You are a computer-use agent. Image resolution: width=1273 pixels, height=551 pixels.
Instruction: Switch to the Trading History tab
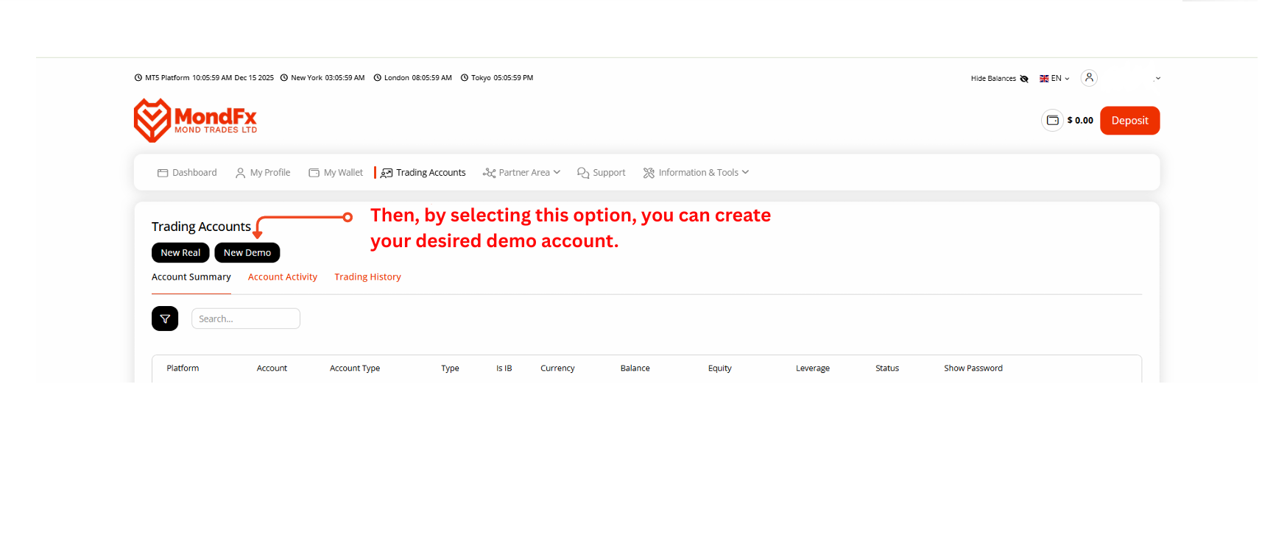click(x=367, y=277)
